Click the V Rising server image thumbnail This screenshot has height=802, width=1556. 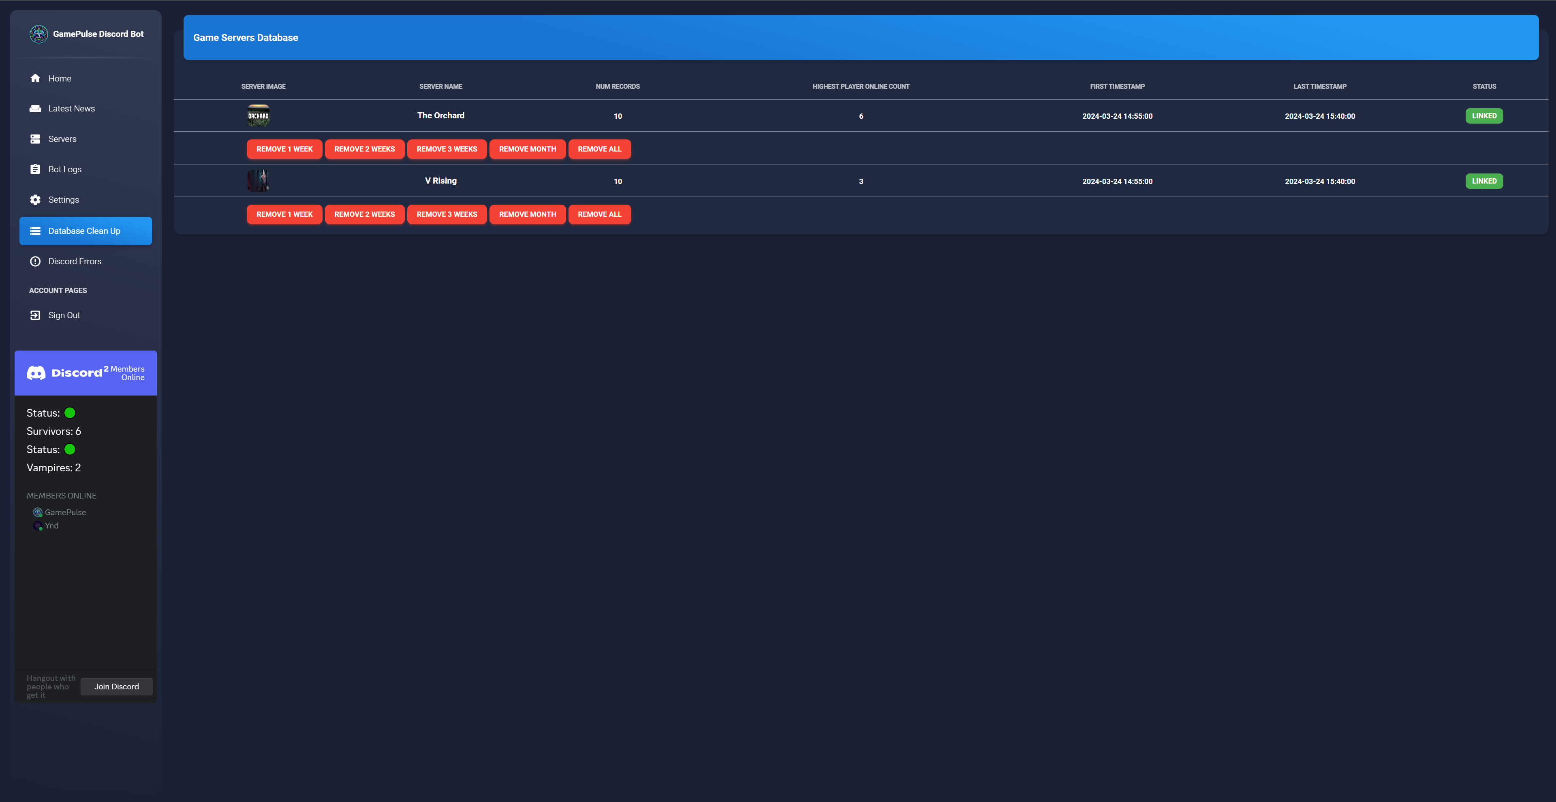258,181
